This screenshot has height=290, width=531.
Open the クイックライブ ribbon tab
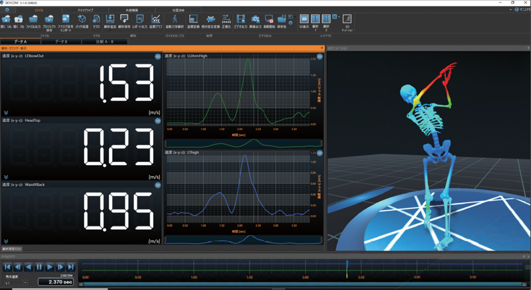tap(85, 10)
